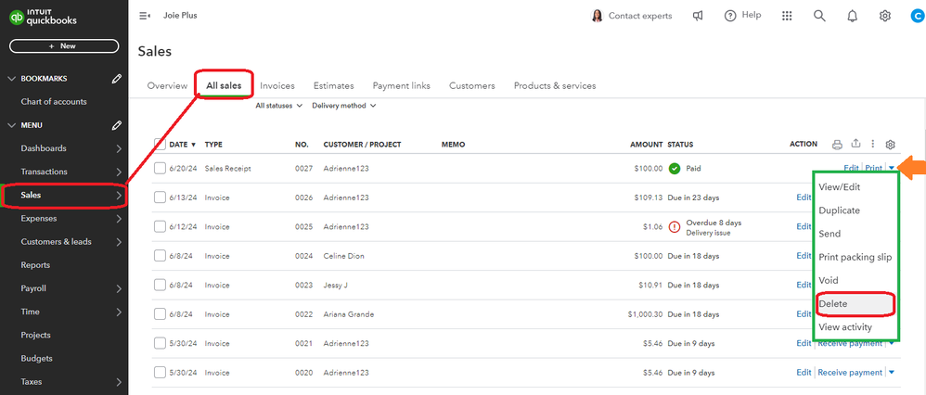Screen dimensions: 926x395
Task: Collapse the sidebar navigation menu icon
Action: pyautogui.click(x=144, y=16)
